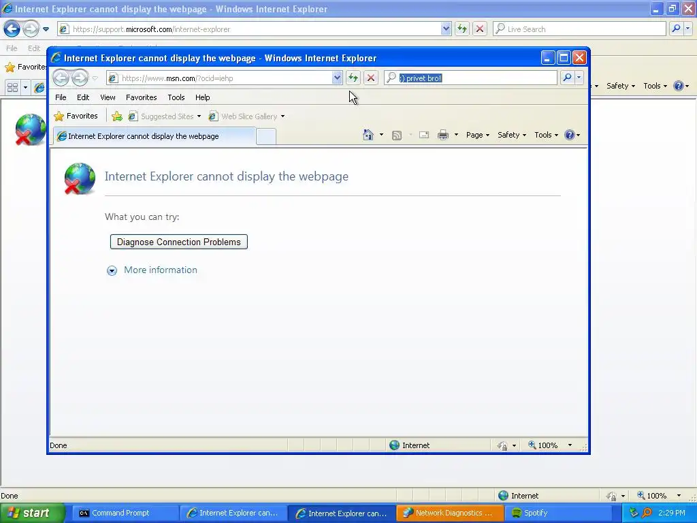Click Quick Tabs grid icon in background window
697x523 pixels.
point(12,87)
